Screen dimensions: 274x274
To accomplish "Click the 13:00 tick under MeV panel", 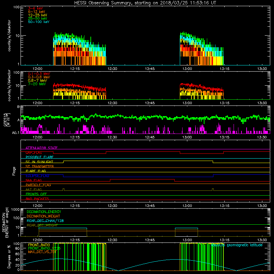I will pyautogui.click(x=187, y=103).
